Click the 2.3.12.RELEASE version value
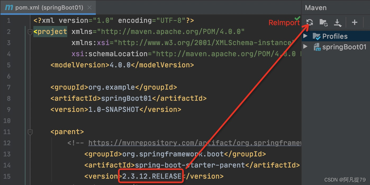 pos(152,176)
